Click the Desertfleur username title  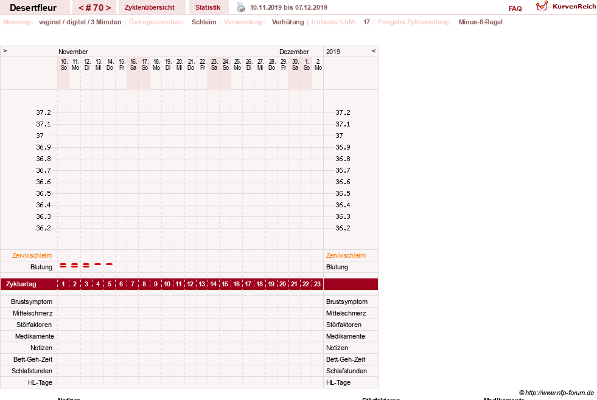(33, 8)
